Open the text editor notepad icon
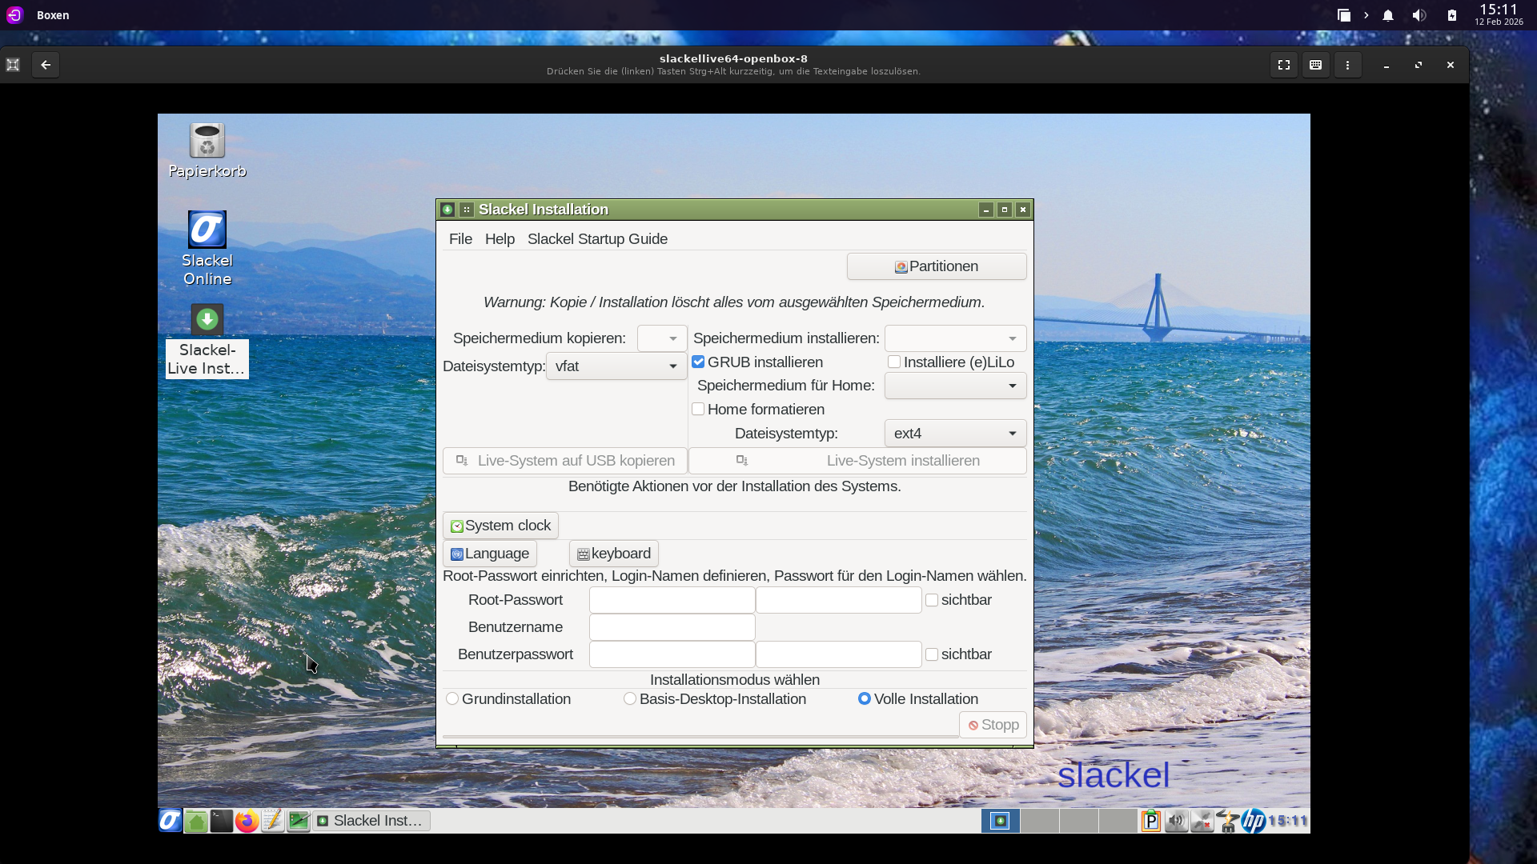This screenshot has width=1537, height=864. [x=272, y=821]
